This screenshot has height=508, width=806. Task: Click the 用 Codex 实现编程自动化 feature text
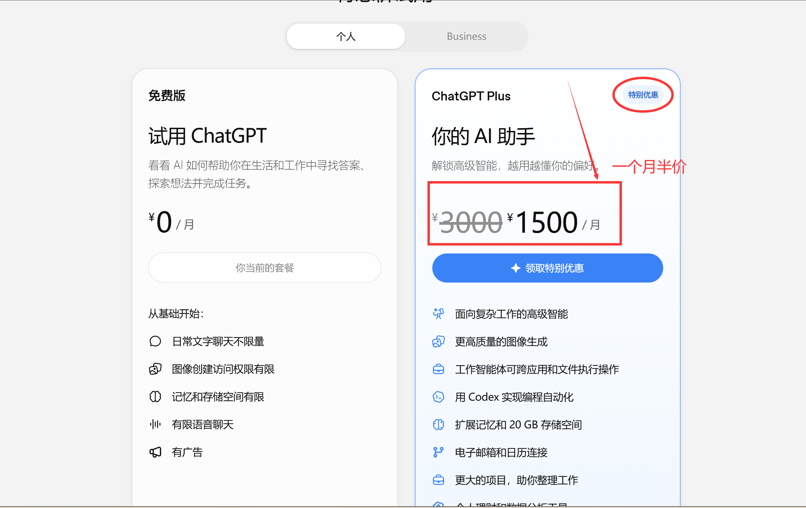click(514, 397)
